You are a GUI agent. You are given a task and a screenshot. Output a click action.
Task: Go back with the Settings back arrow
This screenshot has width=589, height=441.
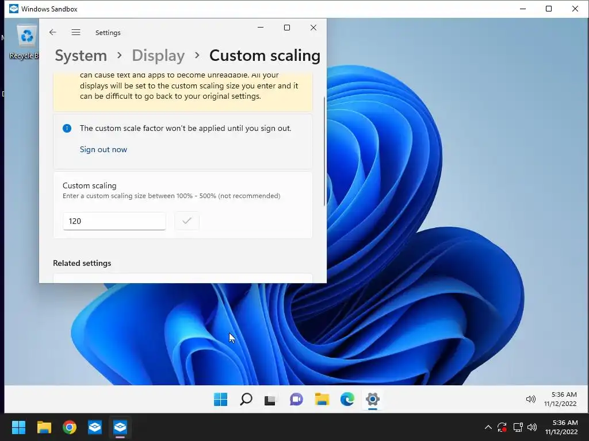(52, 32)
